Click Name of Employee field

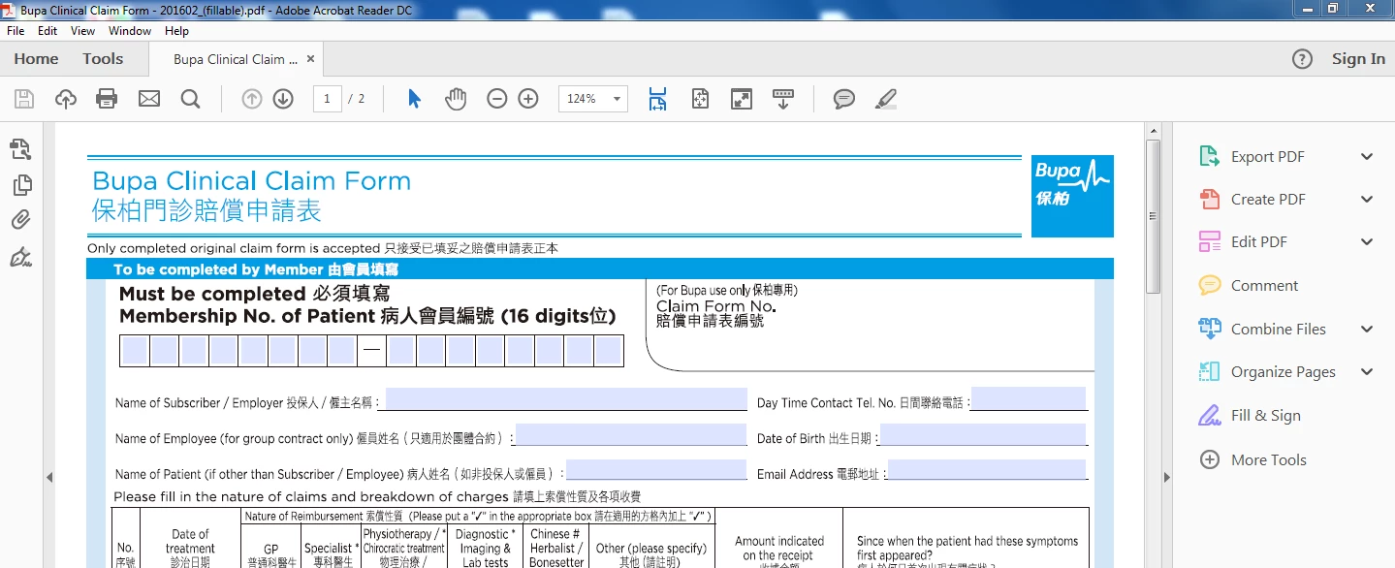(x=631, y=434)
